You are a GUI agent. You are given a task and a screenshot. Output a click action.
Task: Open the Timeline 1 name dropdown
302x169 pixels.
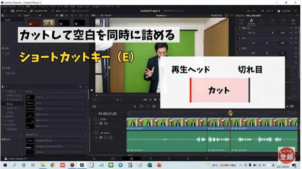click(x=162, y=15)
